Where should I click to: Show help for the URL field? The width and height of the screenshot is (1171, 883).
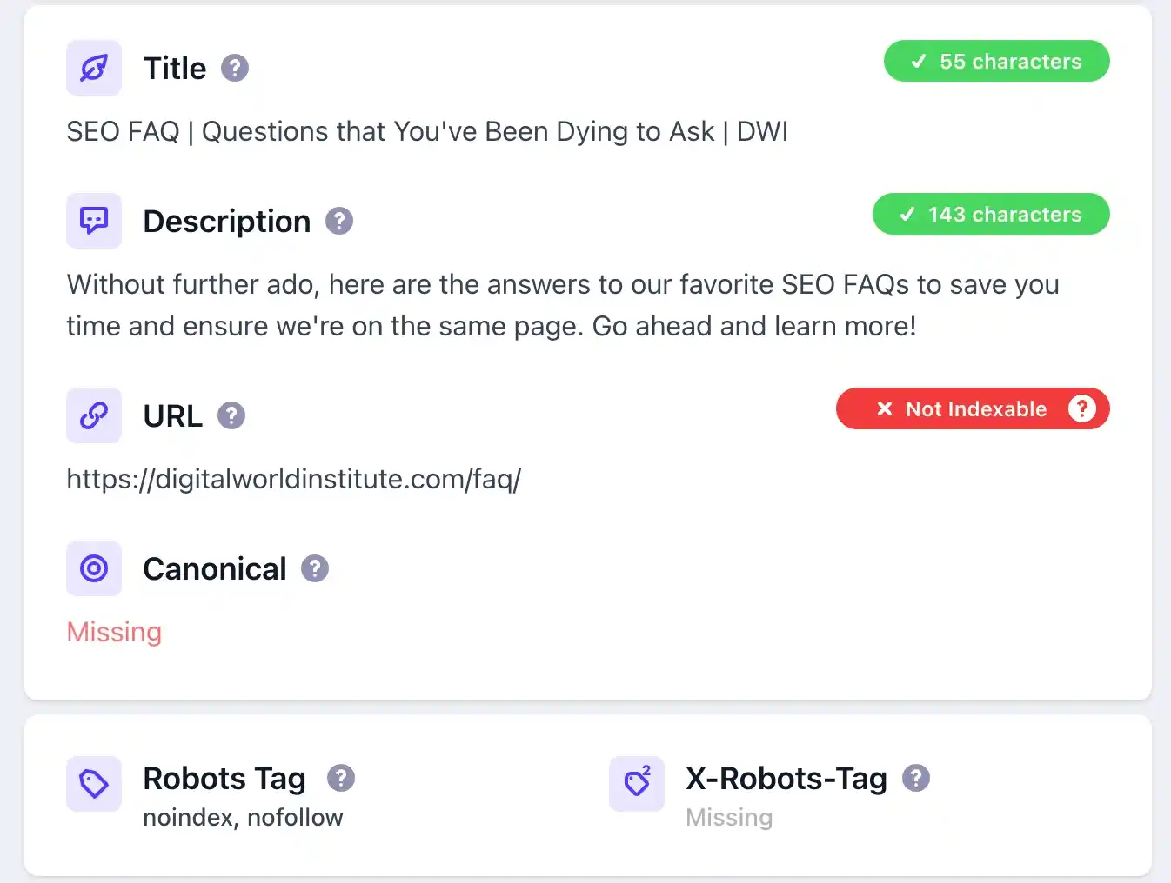pyautogui.click(x=231, y=415)
